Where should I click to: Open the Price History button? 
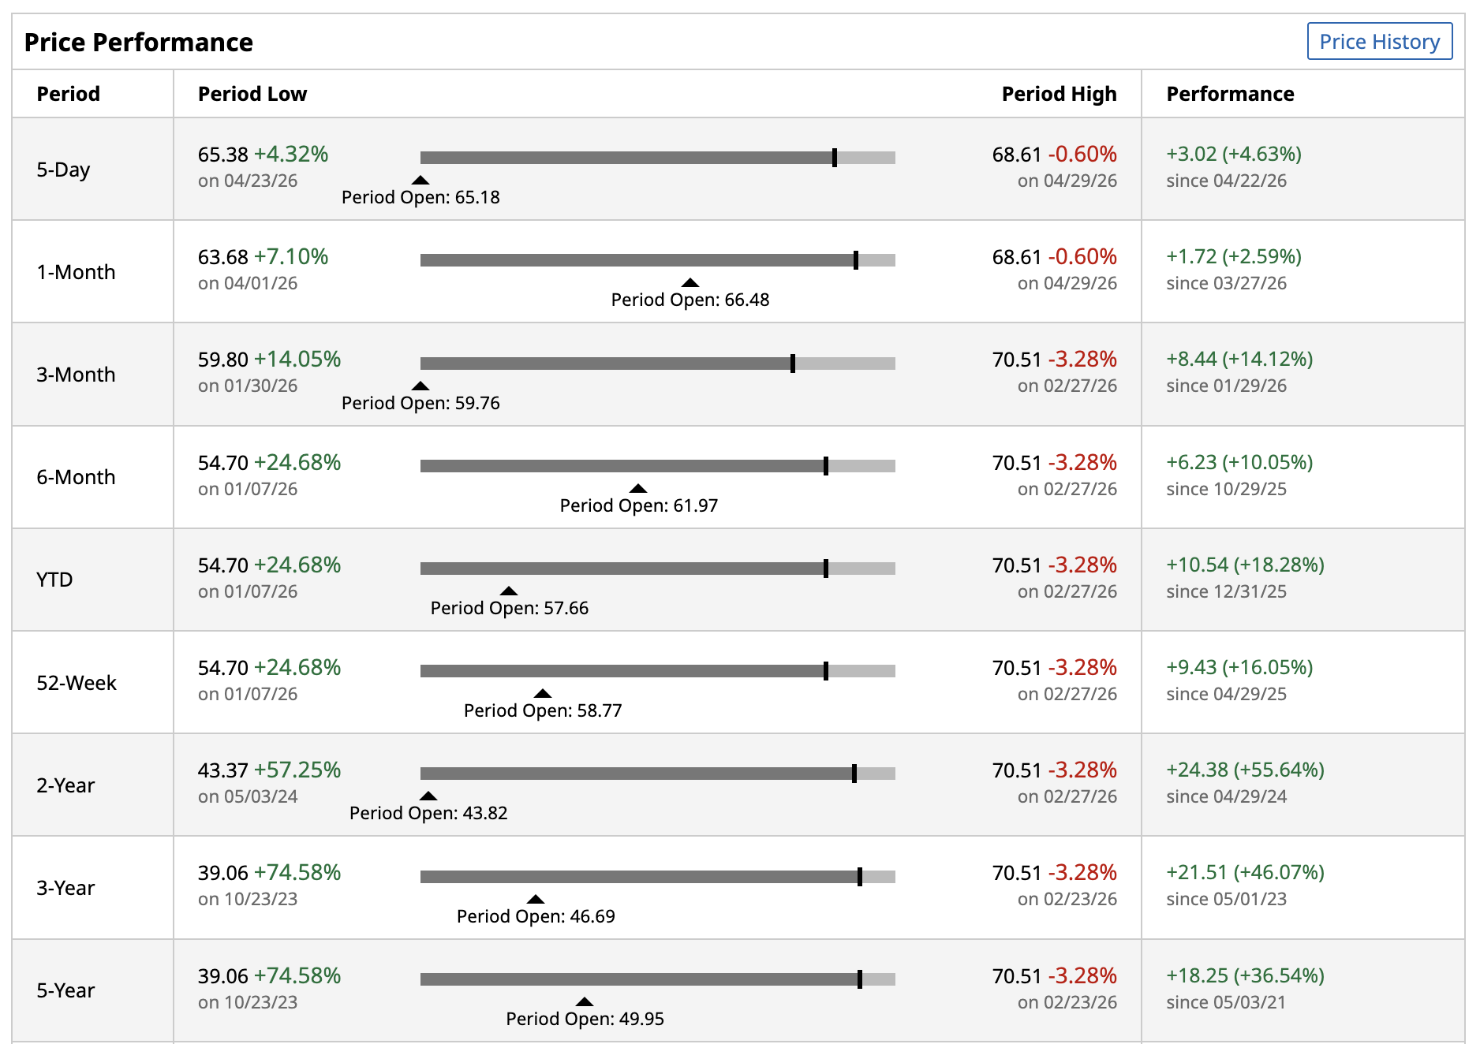click(x=1379, y=41)
